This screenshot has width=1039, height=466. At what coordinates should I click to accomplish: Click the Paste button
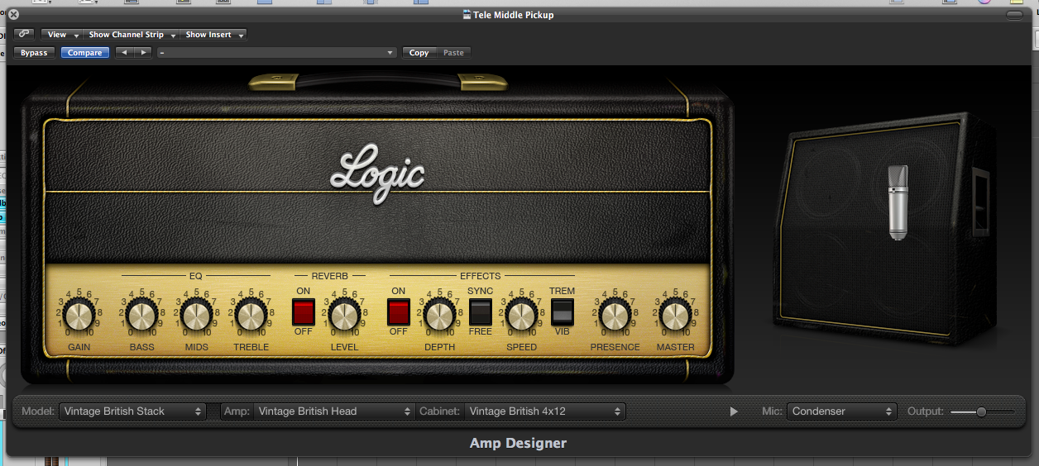click(453, 53)
